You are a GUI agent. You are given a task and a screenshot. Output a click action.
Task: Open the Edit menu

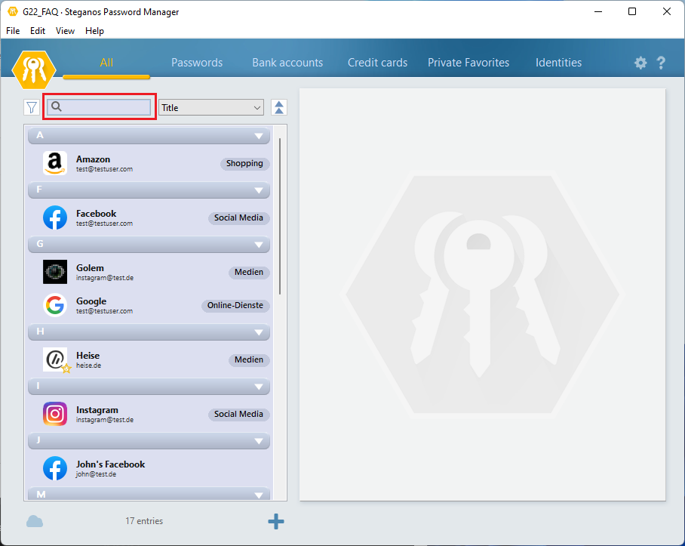point(38,31)
